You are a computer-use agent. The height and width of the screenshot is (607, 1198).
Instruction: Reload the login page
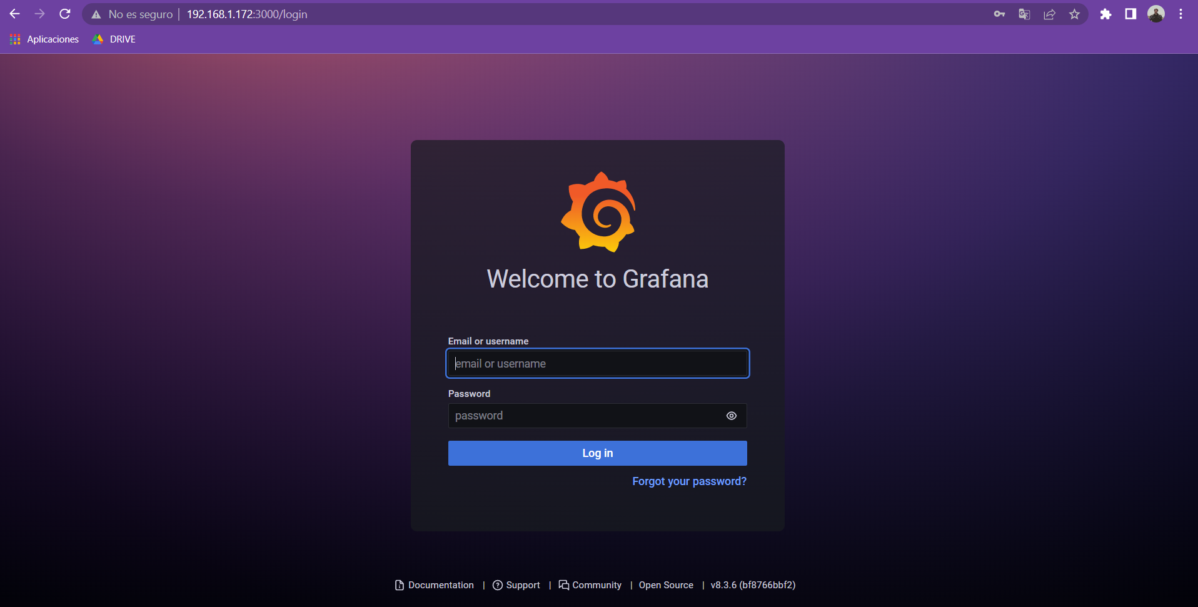coord(65,14)
